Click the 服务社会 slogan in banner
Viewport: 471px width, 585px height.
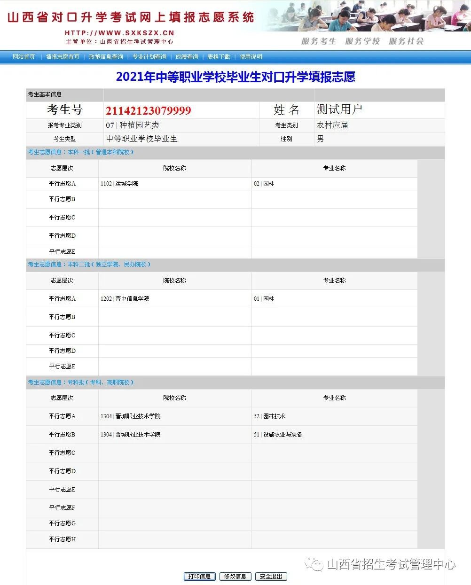click(x=406, y=41)
